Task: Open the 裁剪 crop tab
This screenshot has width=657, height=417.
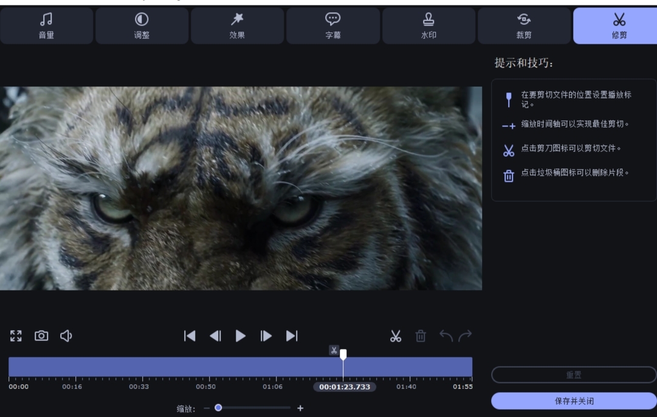Action: [524, 26]
